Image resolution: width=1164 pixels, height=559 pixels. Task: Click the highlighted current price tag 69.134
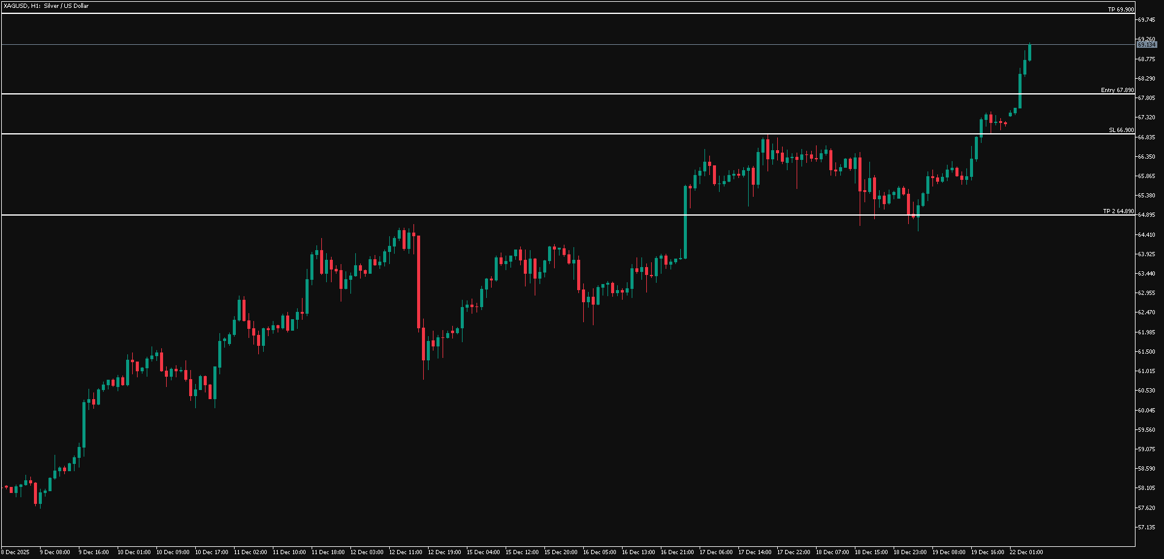pyautogui.click(x=1148, y=44)
